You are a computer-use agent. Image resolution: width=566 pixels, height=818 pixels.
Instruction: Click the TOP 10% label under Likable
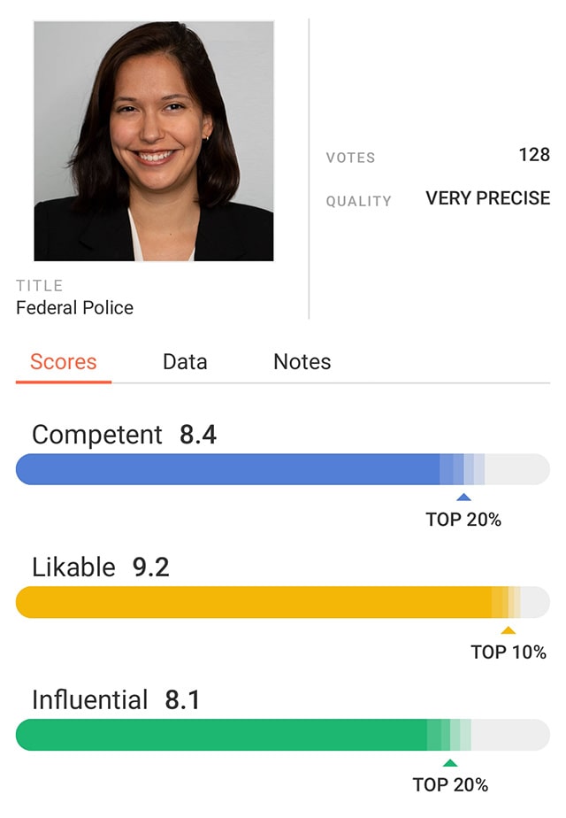(x=509, y=652)
